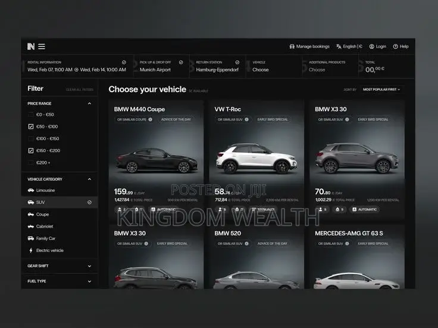438x328 pixels.
Task: Open the hamburger menu icon
Action: tap(42, 46)
